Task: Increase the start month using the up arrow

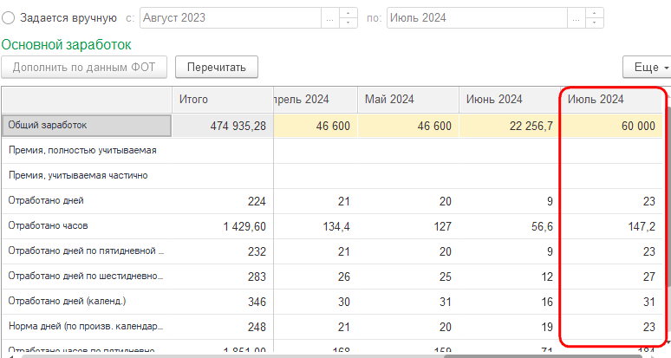Action: tap(348, 13)
